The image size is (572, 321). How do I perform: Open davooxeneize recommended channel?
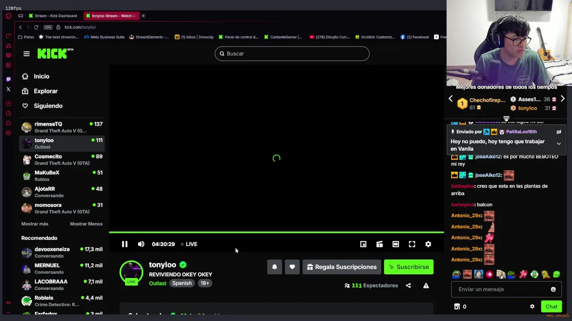62,252
